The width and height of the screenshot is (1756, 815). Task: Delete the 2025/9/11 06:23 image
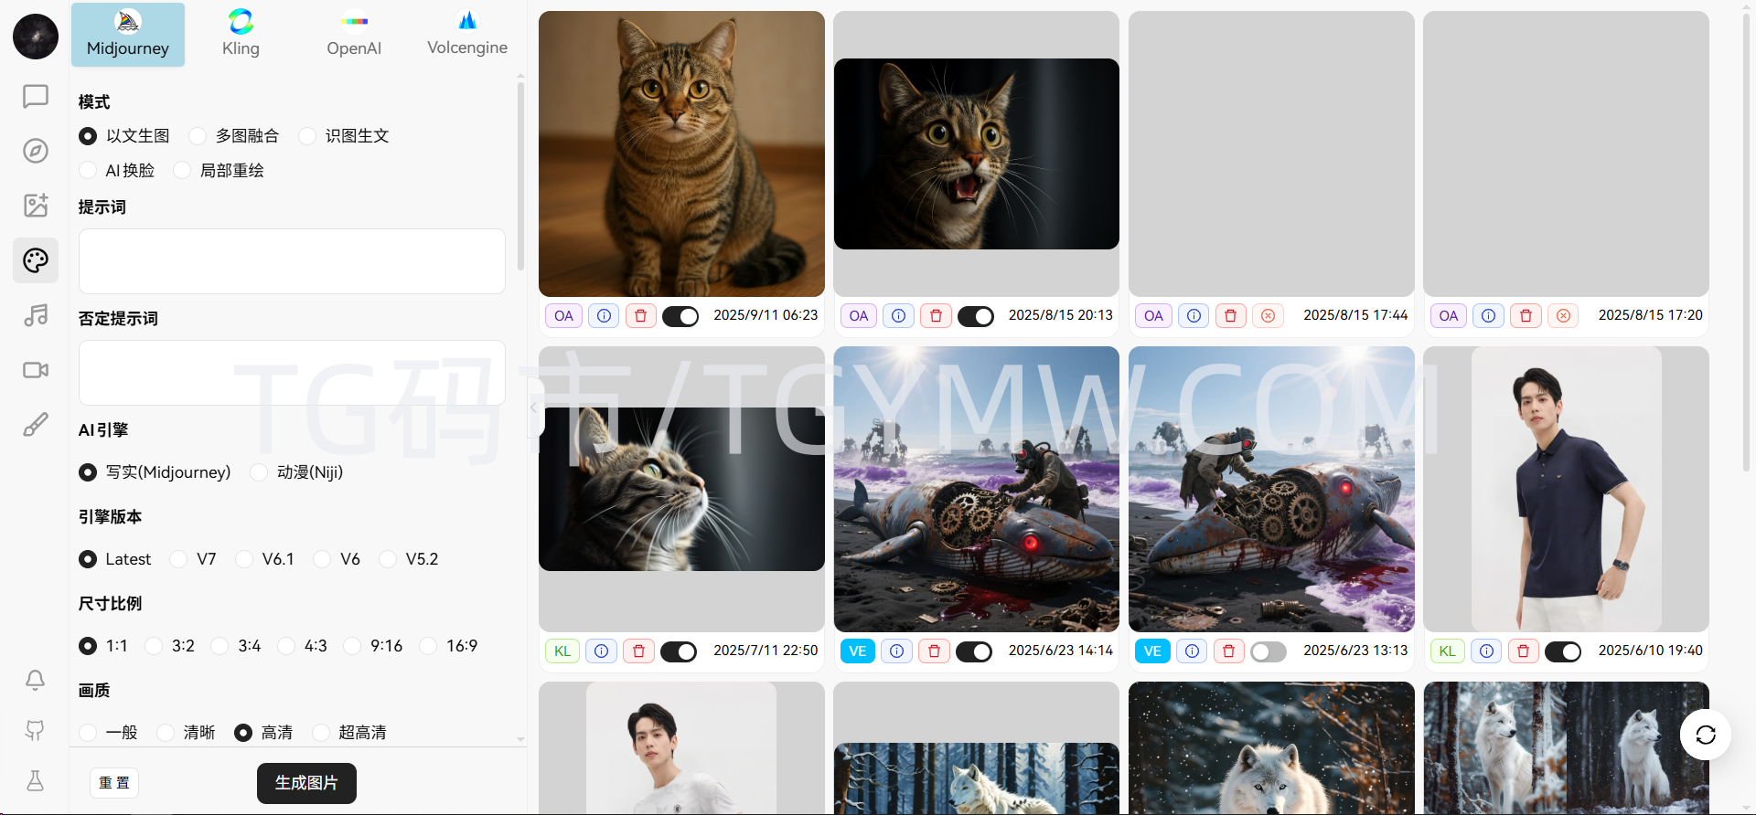(640, 316)
